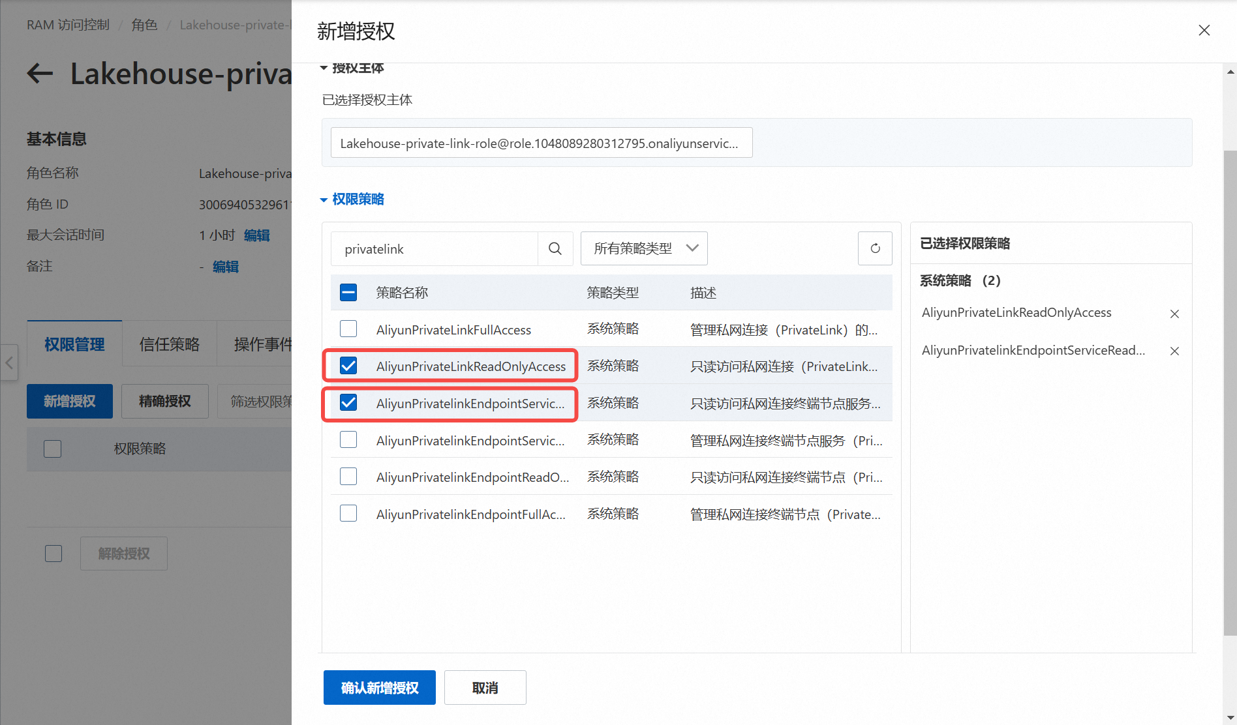Click the back arrow beside Lakehouse role title
This screenshot has width=1237, height=725.
[40, 74]
